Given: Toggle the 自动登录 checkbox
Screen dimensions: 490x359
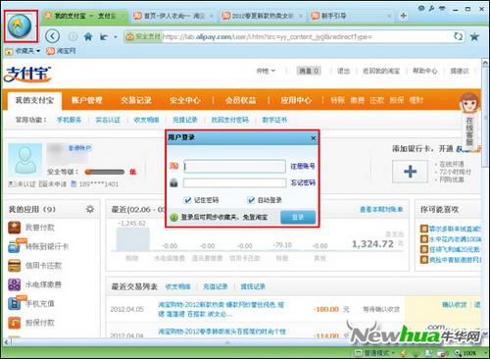Looking at the screenshot, I should 251,200.
